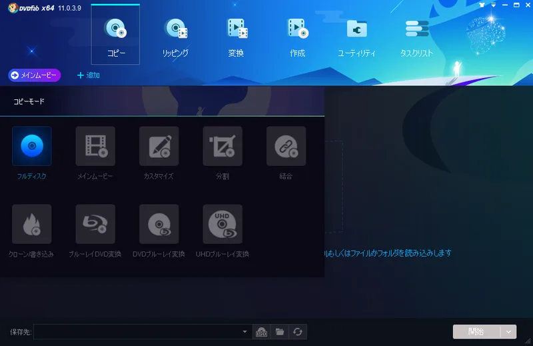The width and height of the screenshot is (533, 346).
Task: Click the 開始 (Start) button
Action: point(476,332)
